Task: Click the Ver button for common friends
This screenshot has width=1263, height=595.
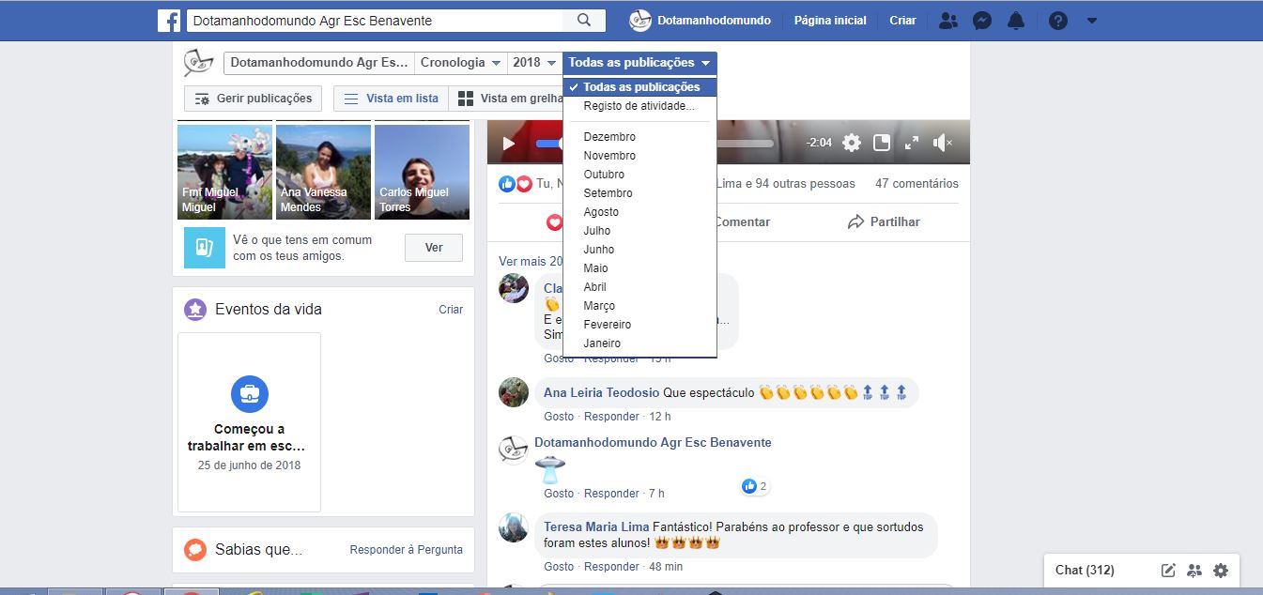Action: tap(434, 248)
